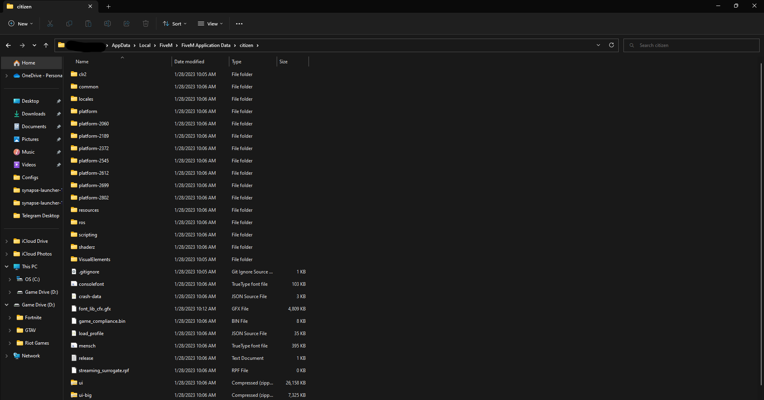Click the Cut scissors icon in toolbar

coord(50,24)
